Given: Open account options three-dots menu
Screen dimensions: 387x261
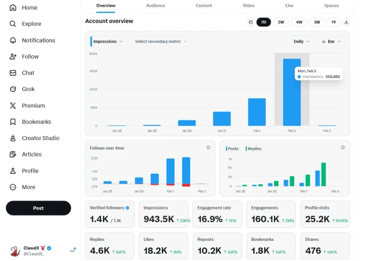Looking at the screenshot, I should point(73,250).
